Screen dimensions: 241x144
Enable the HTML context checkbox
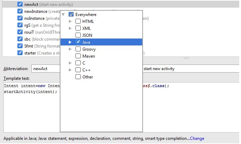click(78, 22)
